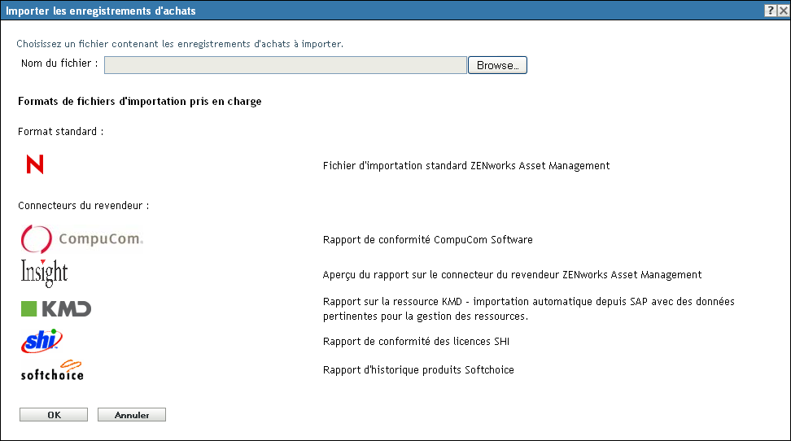Click the Insight reseller logo
The image size is (791, 441).
coord(44,273)
